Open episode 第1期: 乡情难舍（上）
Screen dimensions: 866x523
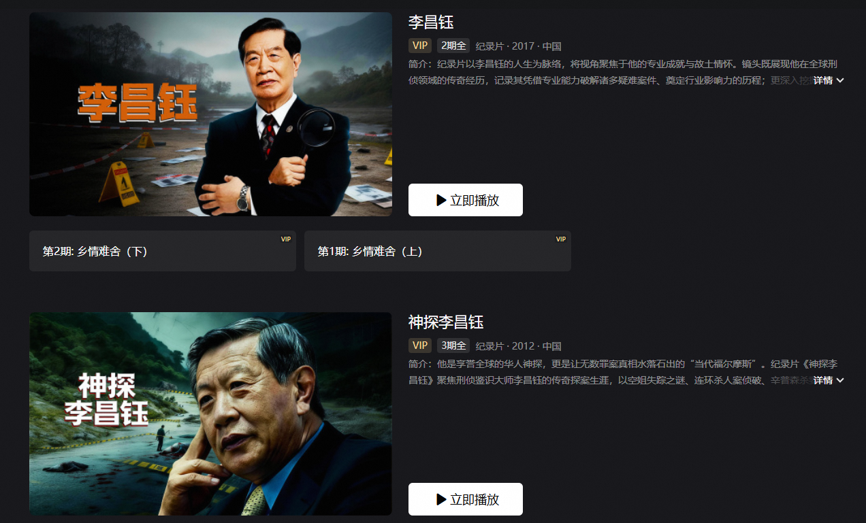tap(438, 251)
